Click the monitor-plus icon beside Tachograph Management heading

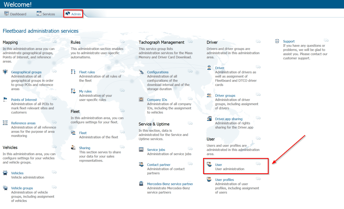tap(190, 41)
